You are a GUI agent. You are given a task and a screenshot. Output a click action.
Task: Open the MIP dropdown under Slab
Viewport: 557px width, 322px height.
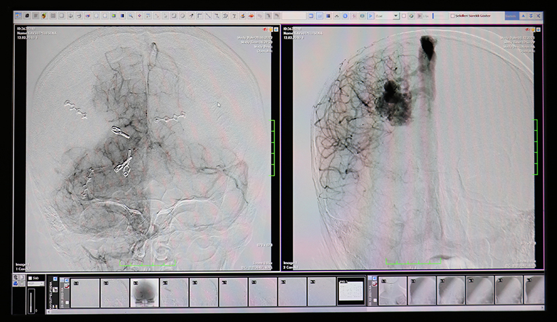36,283
